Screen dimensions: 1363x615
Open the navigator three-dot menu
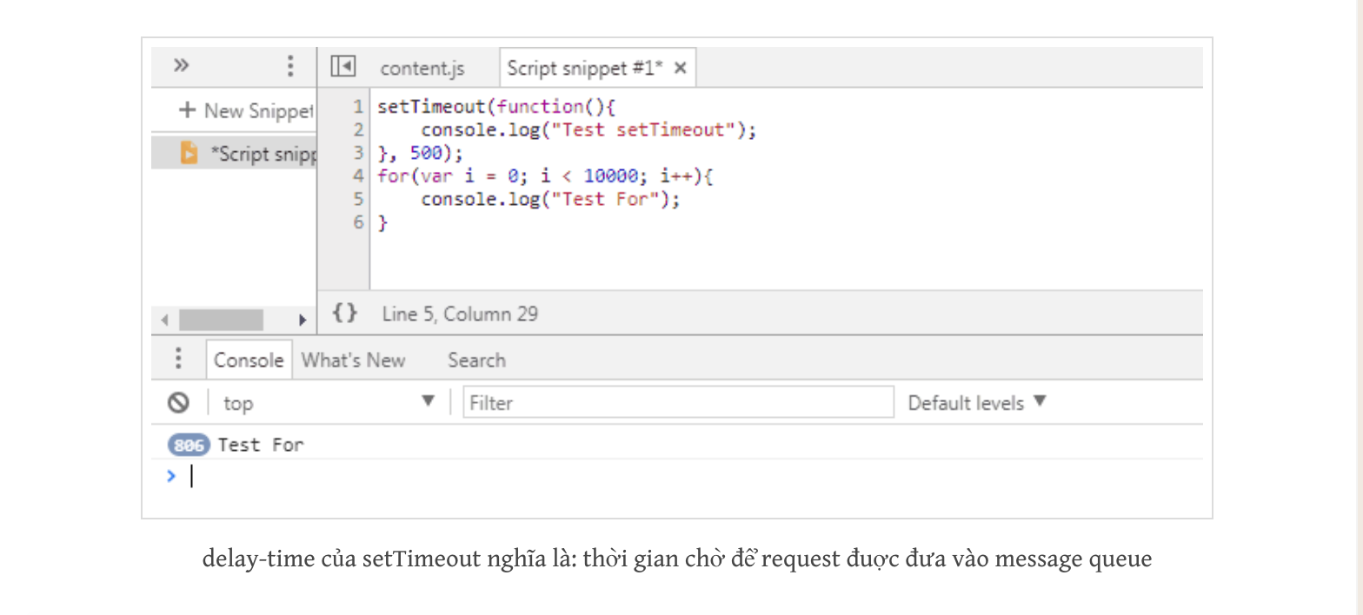click(290, 66)
